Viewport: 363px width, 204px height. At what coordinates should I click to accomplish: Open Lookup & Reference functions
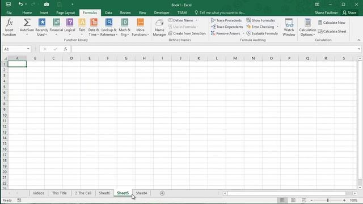(x=109, y=27)
